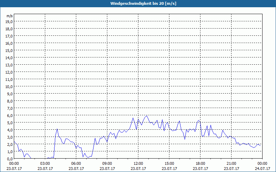The height and width of the screenshot is (172, 276).
Task: Click the 16,0 y-axis label
Action: pos(10,43)
